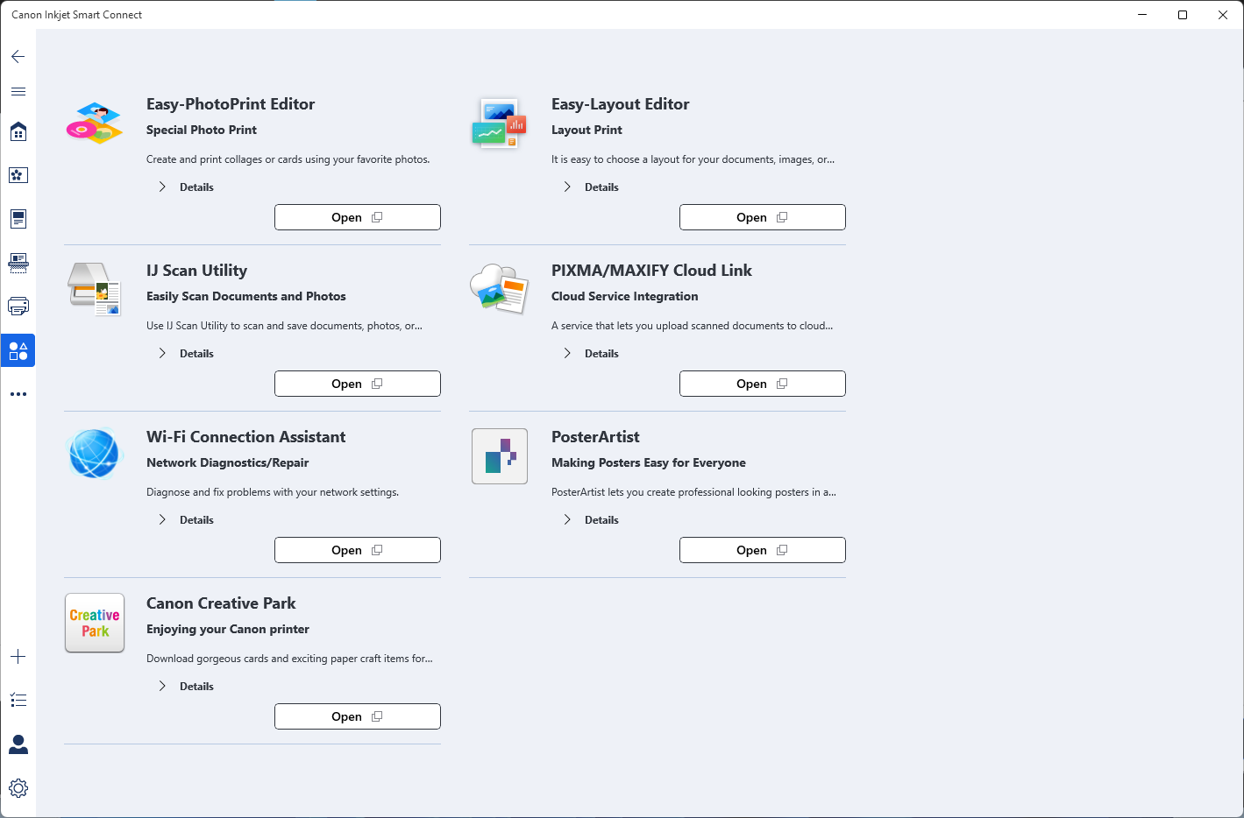This screenshot has width=1244, height=818.
Task: Click the back arrow in sidebar
Action: (18, 56)
